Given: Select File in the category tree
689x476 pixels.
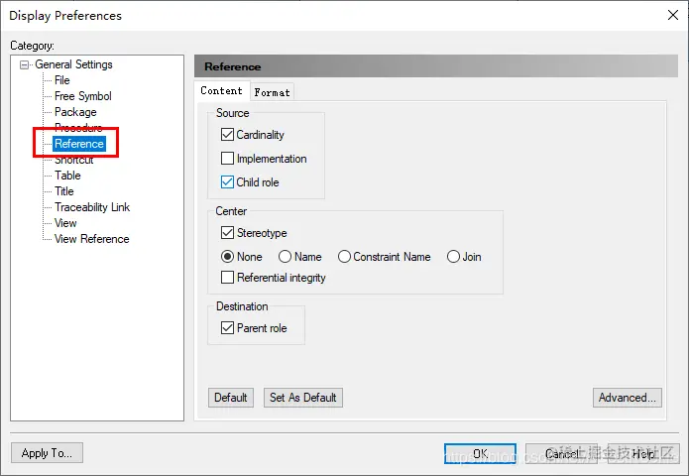Looking at the screenshot, I should point(61,80).
